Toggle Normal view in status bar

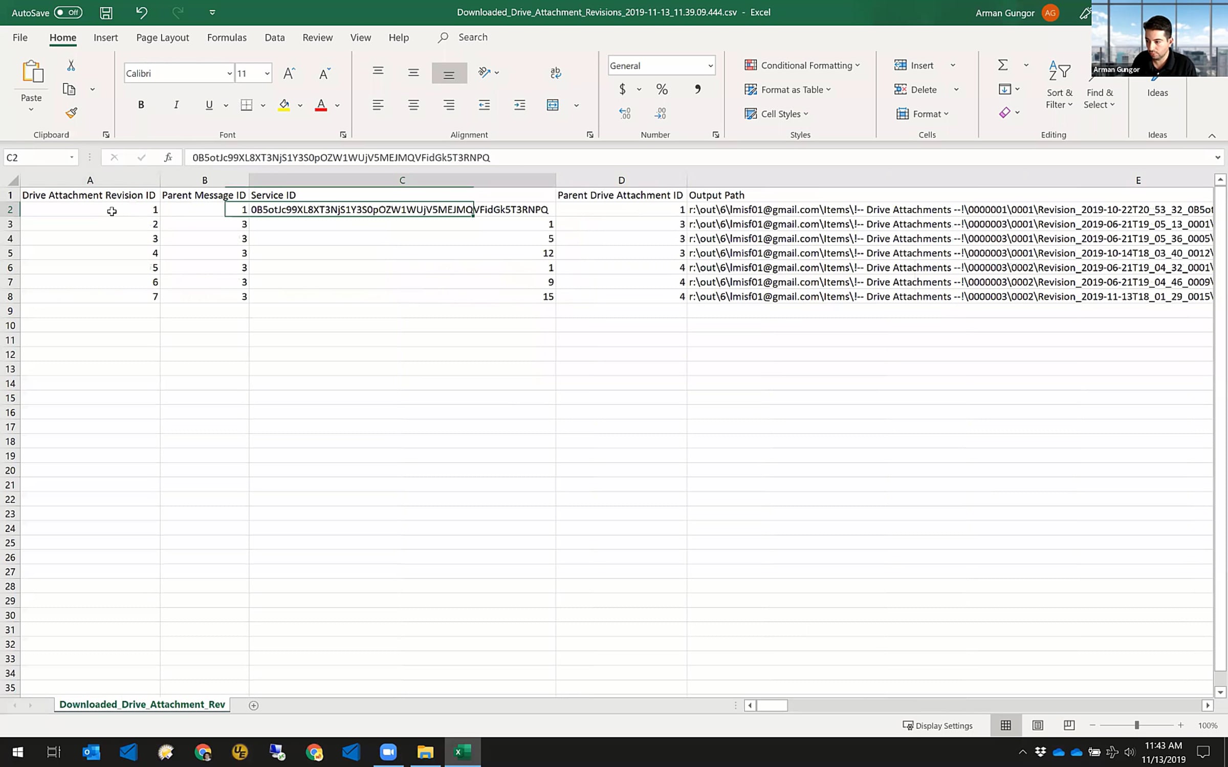pos(1006,726)
